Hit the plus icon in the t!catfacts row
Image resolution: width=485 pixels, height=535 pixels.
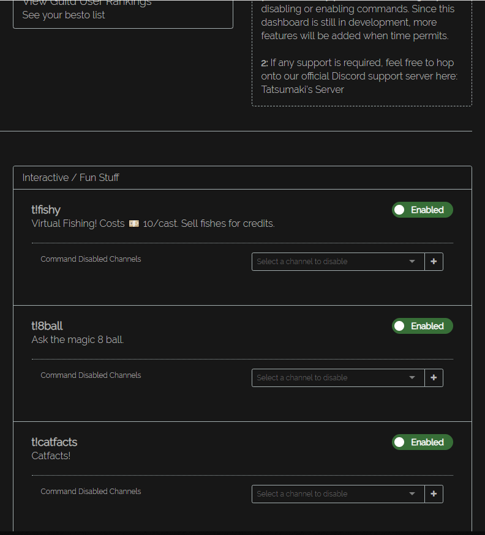[x=434, y=494]
